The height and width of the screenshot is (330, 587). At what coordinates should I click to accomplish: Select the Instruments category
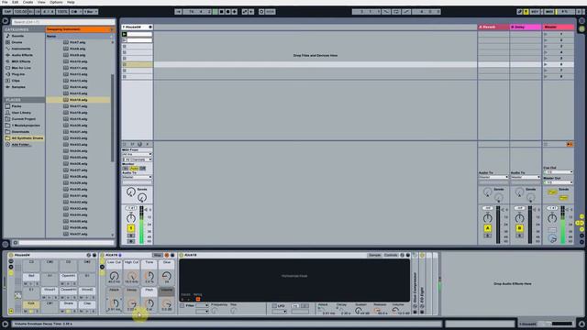point(21,49)
